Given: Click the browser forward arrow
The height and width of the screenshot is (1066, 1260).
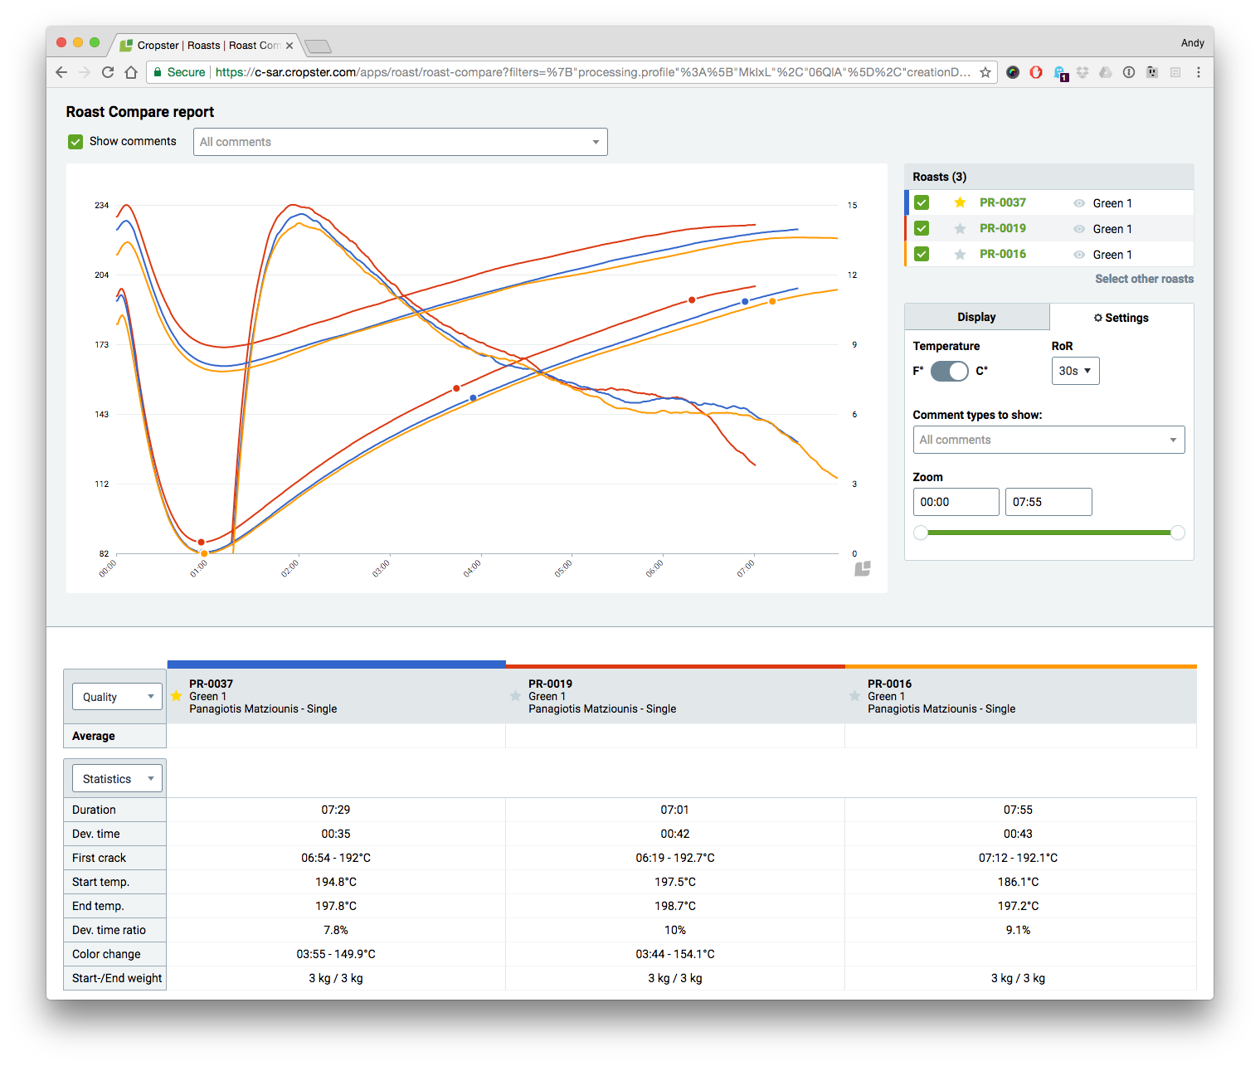Looking at the screenshot, I should [x=85, y=72].
